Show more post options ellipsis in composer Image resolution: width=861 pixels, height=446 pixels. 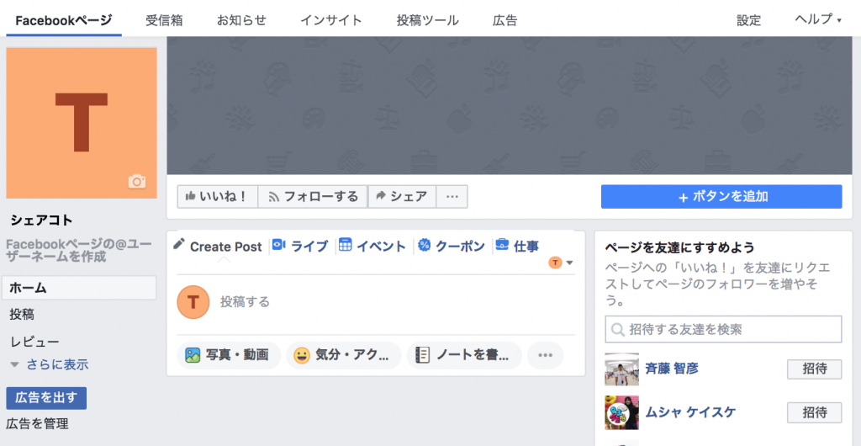[545, 355]
